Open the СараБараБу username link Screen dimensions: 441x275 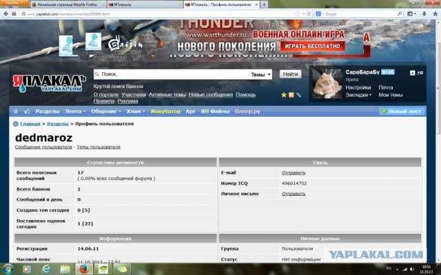tap(362, 72)
